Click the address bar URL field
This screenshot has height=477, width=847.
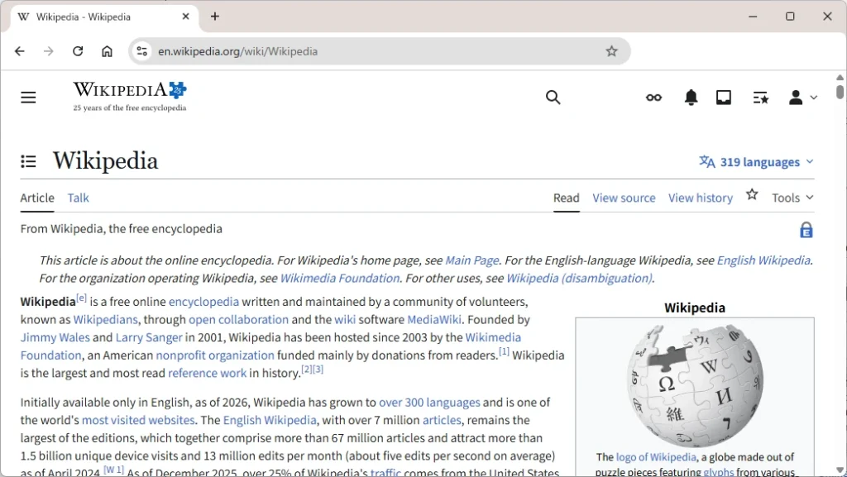point(378,51)
